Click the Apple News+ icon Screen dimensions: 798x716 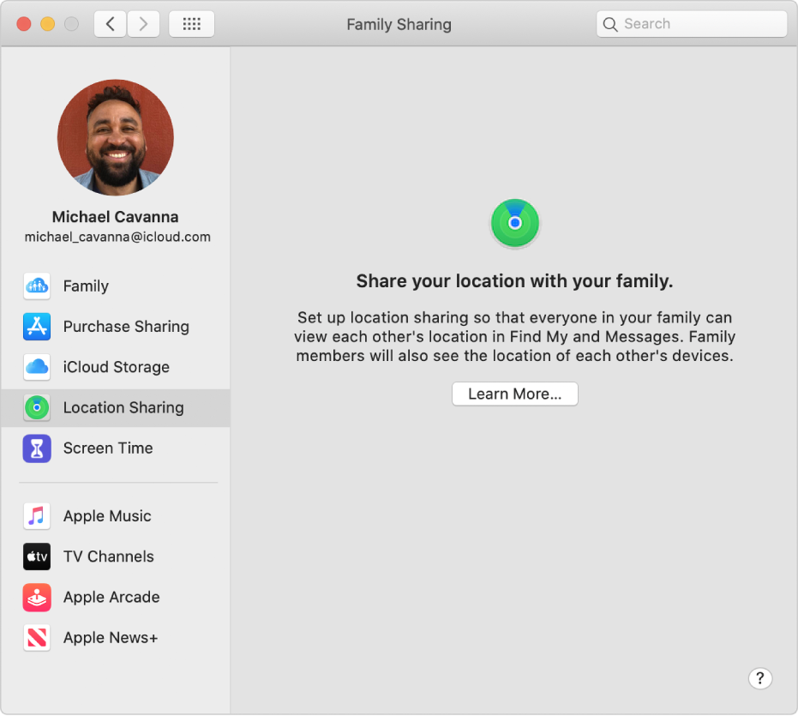37,638
